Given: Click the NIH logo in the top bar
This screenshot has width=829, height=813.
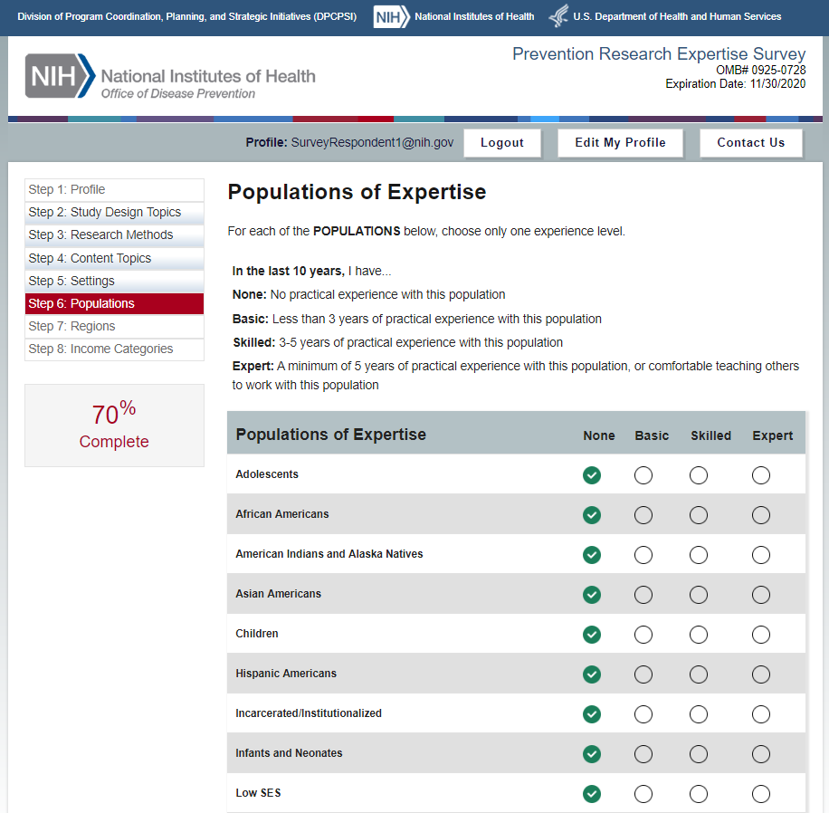Looking at the screenshot, I should pyautogui.click(x=391, y=17).
